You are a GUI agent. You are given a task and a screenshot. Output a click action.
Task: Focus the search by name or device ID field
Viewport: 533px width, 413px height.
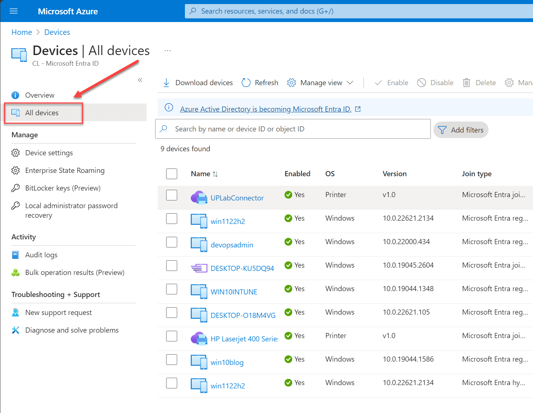(293, 129)
